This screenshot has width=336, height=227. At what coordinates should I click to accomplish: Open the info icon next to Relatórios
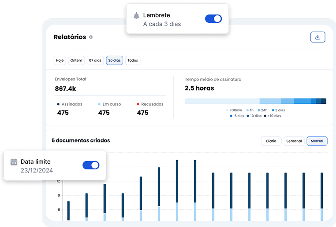[x=91, y=37]
